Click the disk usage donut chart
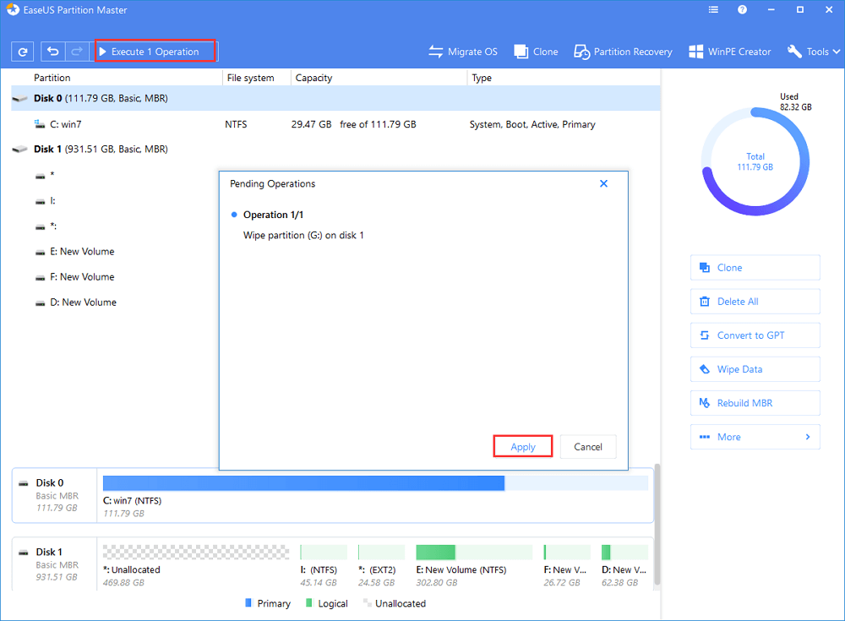Screen dimensions: 845x621 (x=755, y=161)
